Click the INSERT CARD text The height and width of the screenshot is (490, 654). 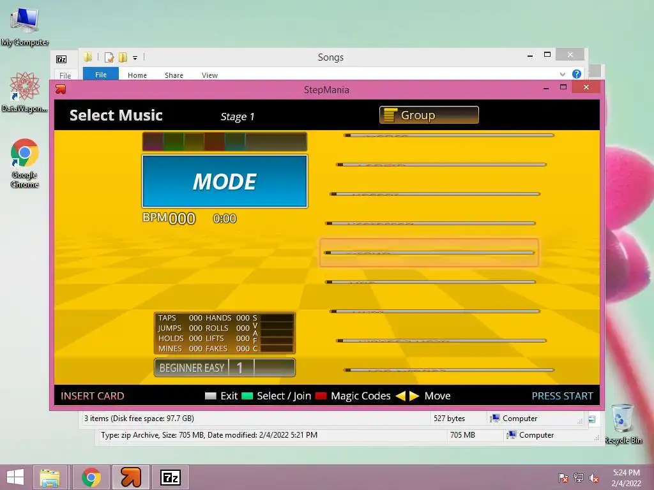(93, 396)
